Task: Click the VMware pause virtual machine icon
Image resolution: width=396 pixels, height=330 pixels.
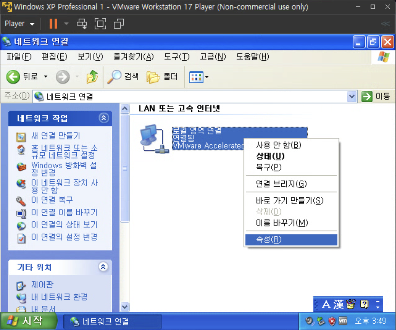Action: click(53, 24)
